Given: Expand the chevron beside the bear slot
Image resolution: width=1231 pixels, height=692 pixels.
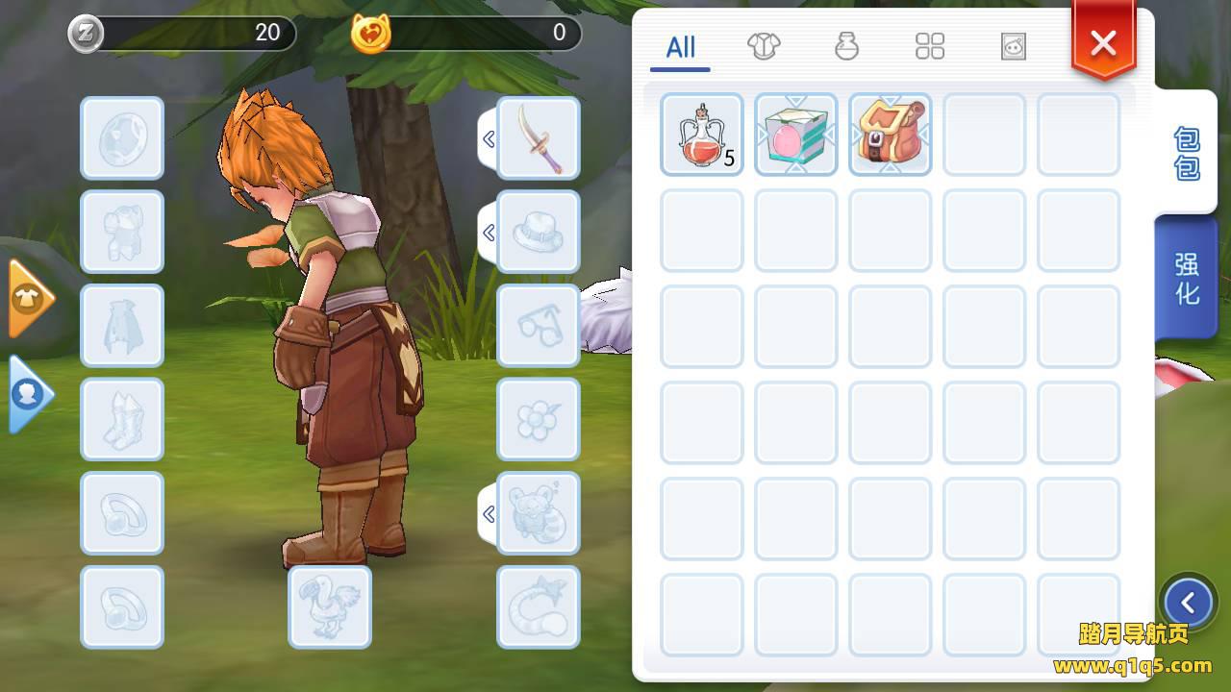Looking at the screenshot, I should pyautogui.click(x=489, y=514).
